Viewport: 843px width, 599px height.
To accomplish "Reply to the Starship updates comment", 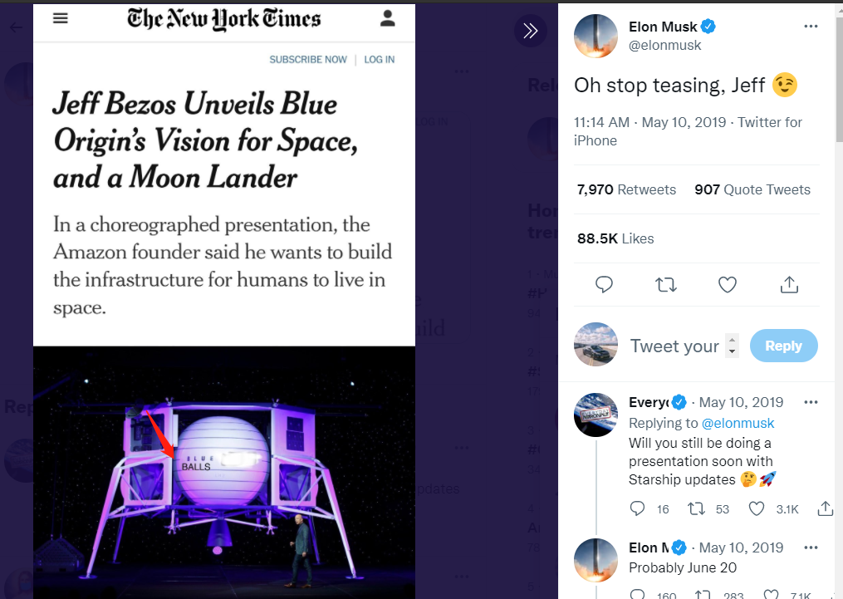I will pos(637,508).
